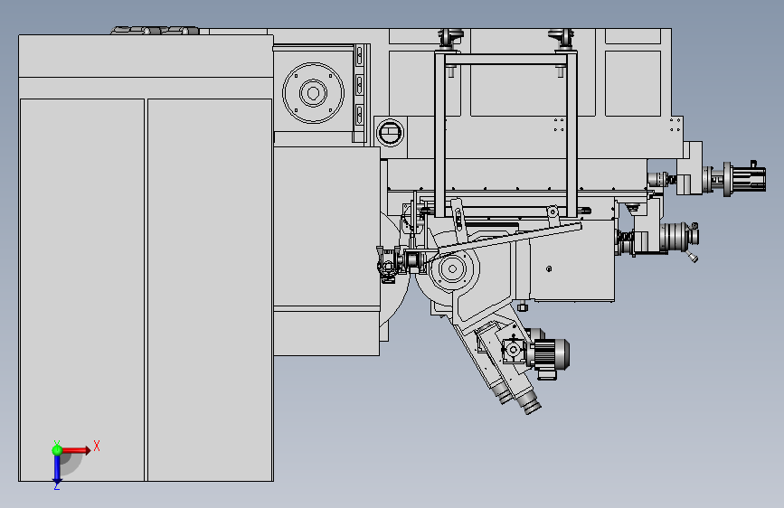Select the servo motor at the far right edge
784x508 pixels.
tap(744, 178)
